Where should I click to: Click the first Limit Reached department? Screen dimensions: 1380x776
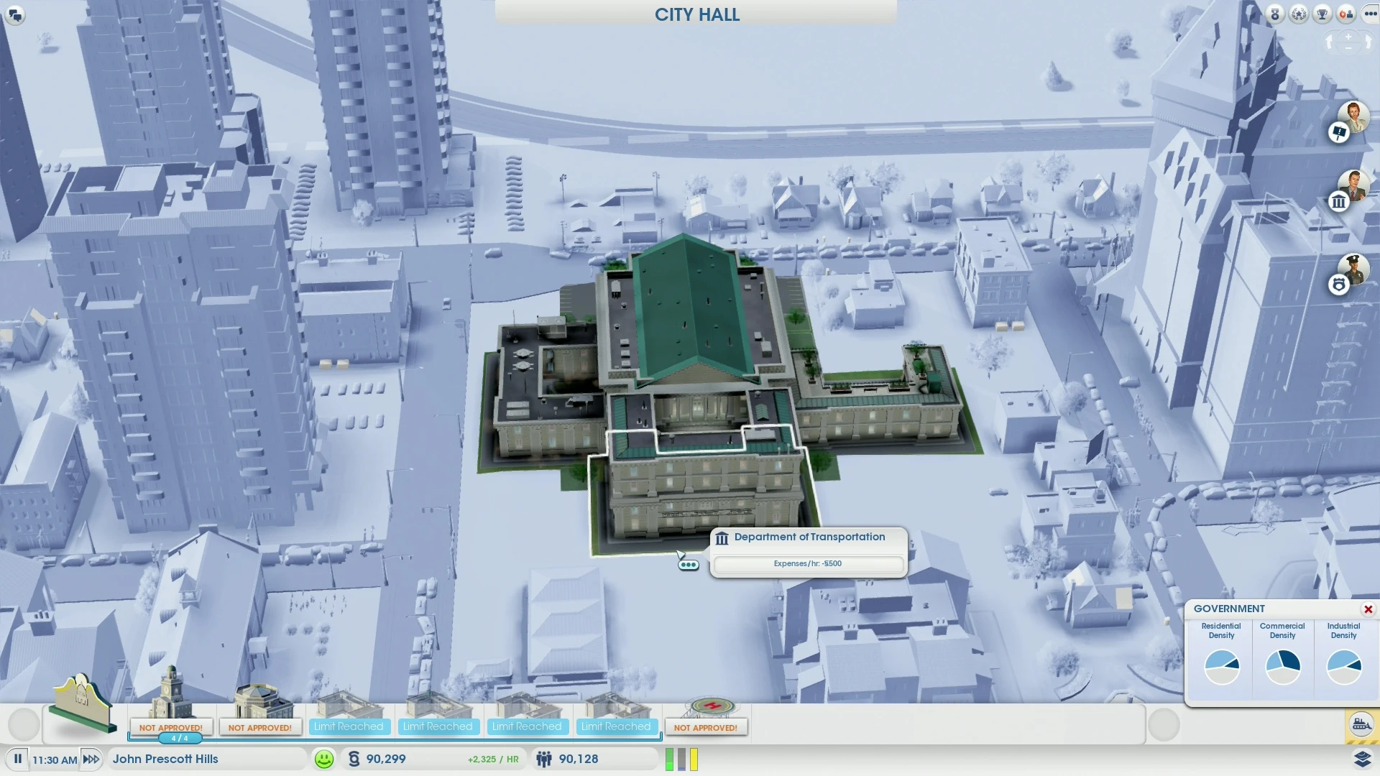tap(349, 726)
